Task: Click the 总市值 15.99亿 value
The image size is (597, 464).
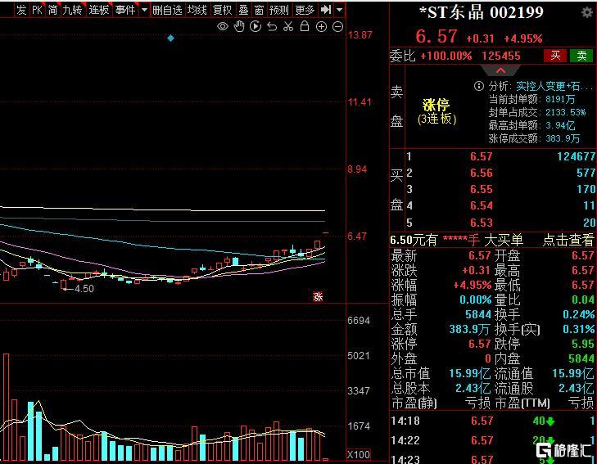Action: (470, 373)
